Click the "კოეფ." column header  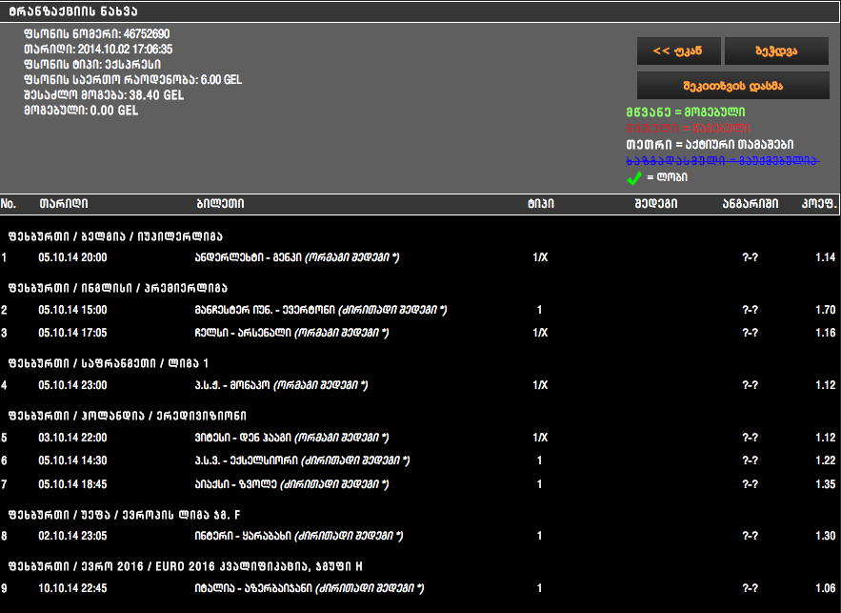point(817,203)
